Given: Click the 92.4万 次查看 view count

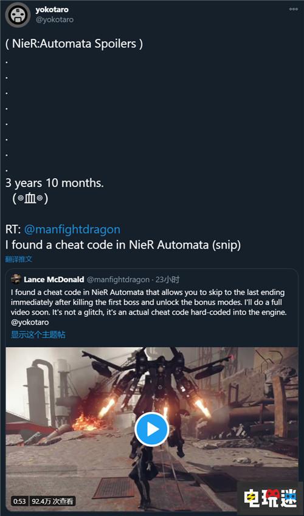Looking at the screenshot, I should [53, 501].
